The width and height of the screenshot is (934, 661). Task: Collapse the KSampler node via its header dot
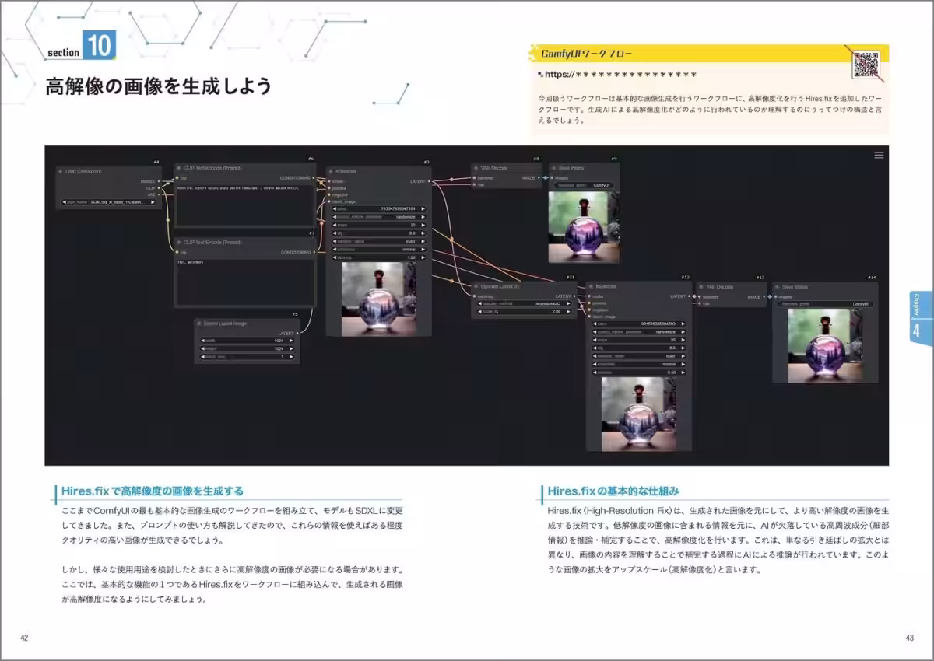click(x=331, y=171)
